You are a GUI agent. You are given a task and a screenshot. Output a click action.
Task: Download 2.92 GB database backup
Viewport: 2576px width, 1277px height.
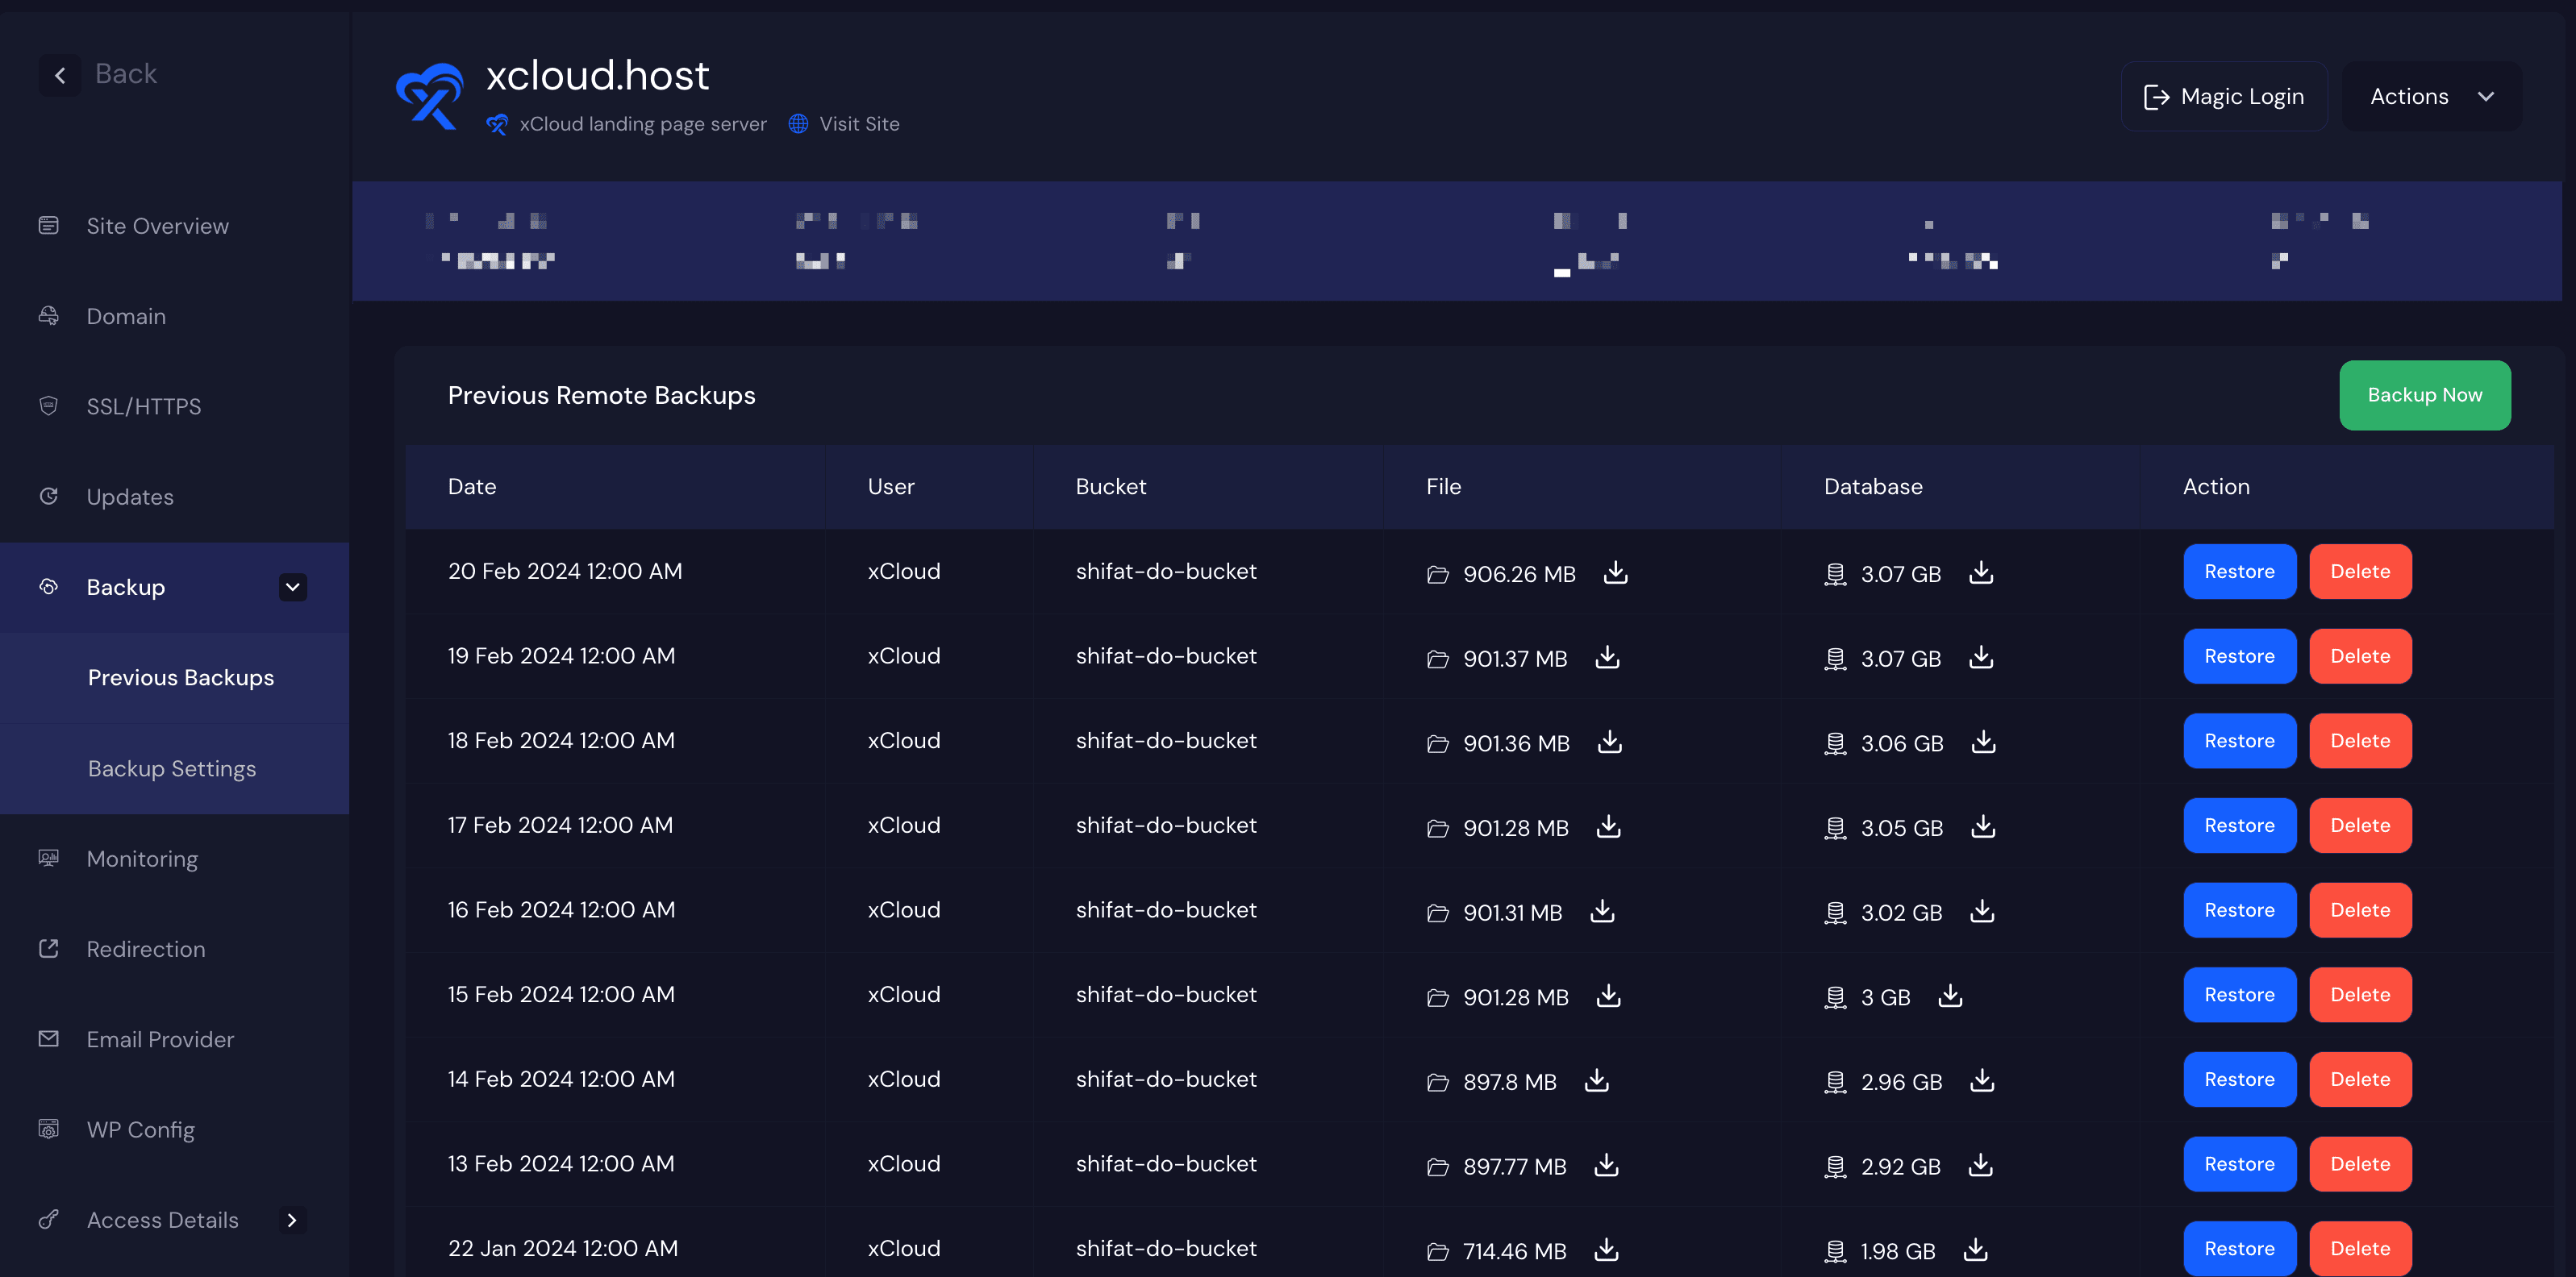[x=1980, y=1165]
